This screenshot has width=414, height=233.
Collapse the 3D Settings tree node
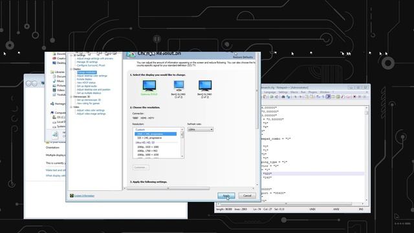(x=71, y=55)
